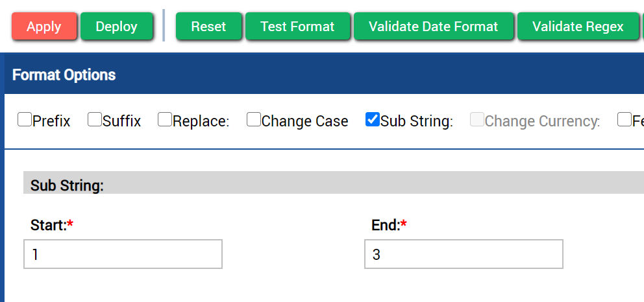Enable the Prefix checkbox
This screenshot has height=302, width=644.
tap(24, 120)
